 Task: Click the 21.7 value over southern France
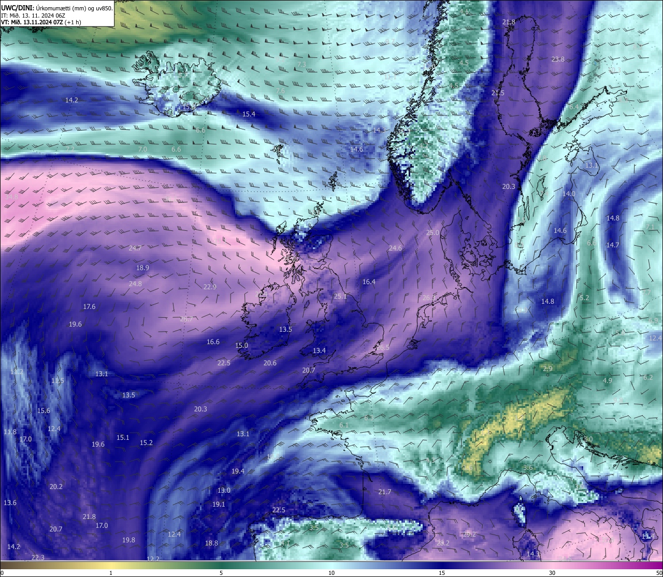(x=384, y=492)
